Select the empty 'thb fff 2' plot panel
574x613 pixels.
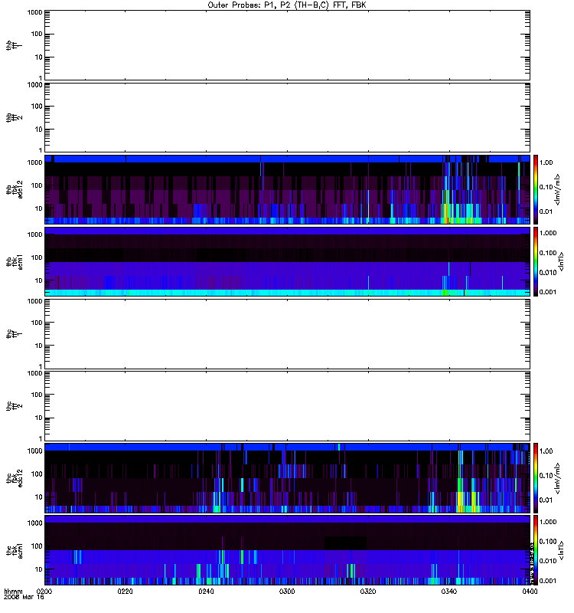(288, 117)
